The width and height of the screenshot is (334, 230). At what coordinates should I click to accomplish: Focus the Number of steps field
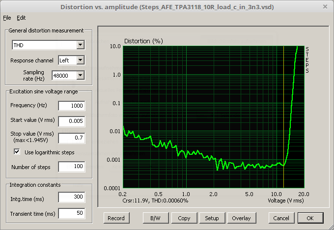(x=71, y=167)
